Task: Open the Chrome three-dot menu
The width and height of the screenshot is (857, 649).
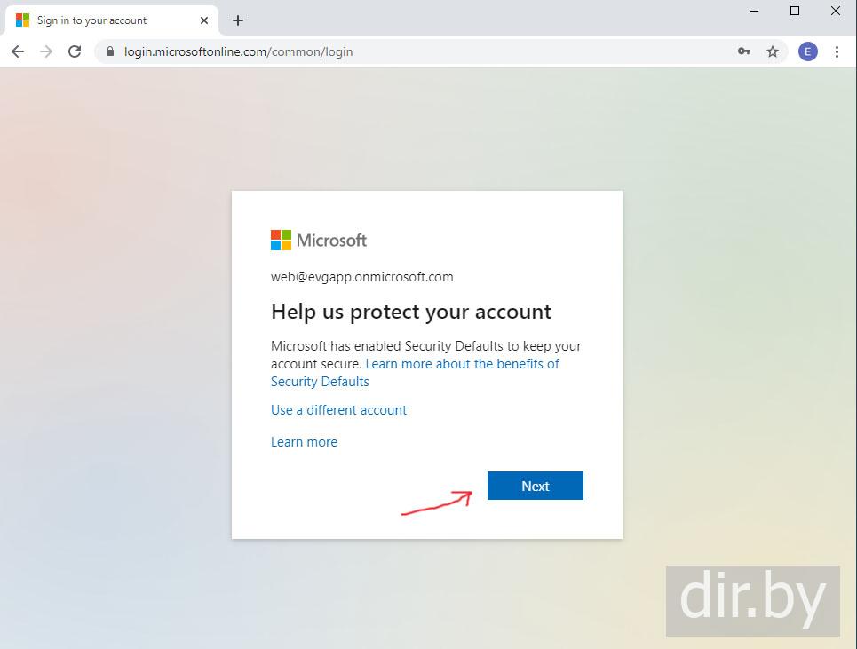Action: [837, 51]
